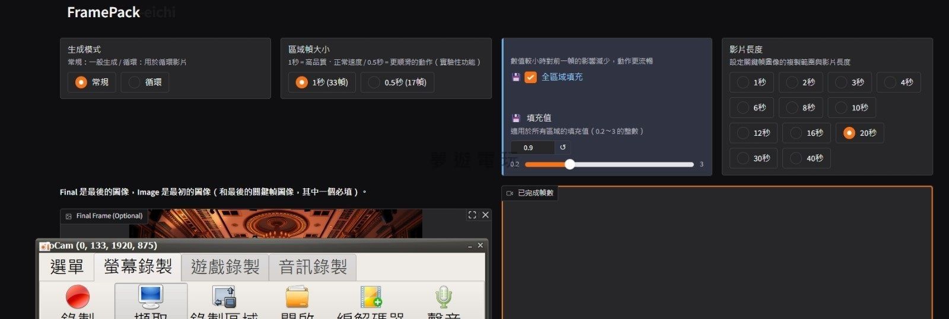Close the oCam window
The height and width of the screenshot is (319, 949).
[480, 245]
